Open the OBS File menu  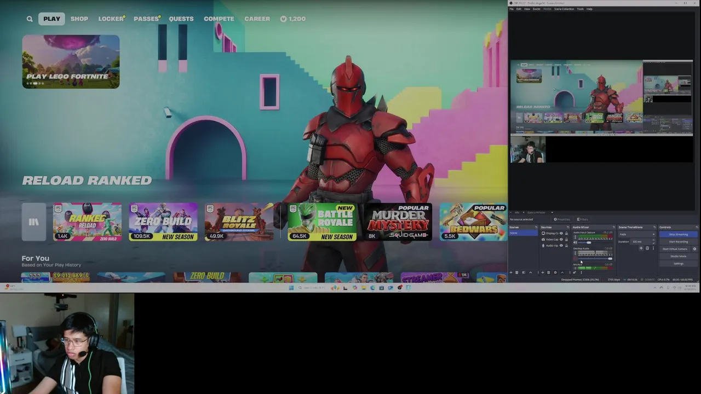point(512,9)
